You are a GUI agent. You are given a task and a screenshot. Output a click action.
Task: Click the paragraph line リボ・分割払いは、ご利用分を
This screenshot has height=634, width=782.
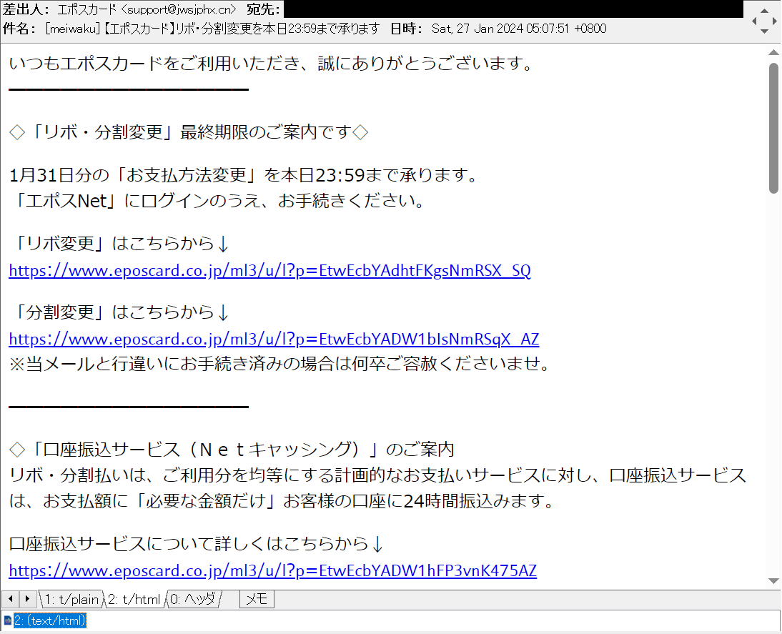pyautogui.click(x=377, y=475)
